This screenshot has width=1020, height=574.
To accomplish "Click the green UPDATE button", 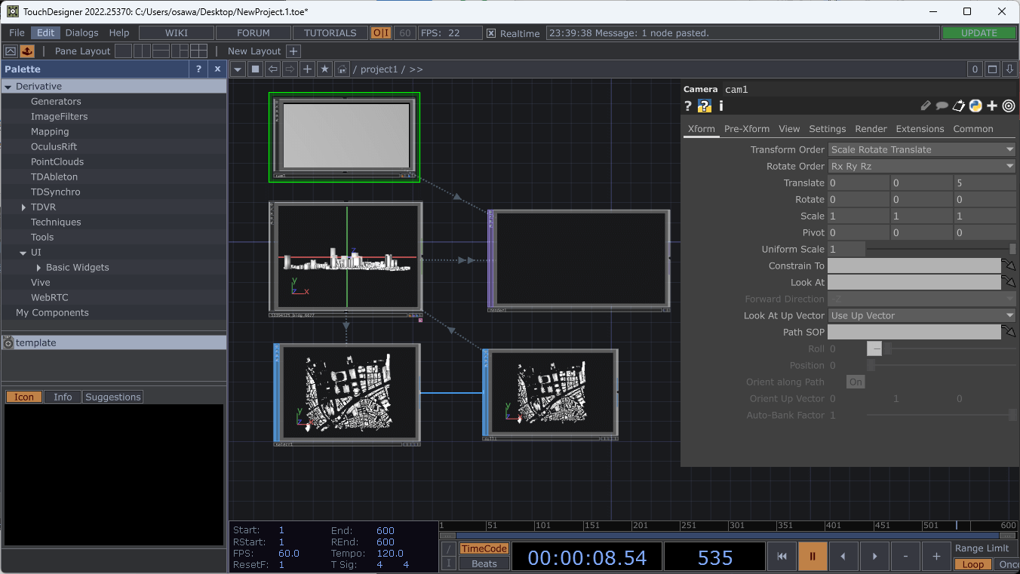I will coord(979,32).
